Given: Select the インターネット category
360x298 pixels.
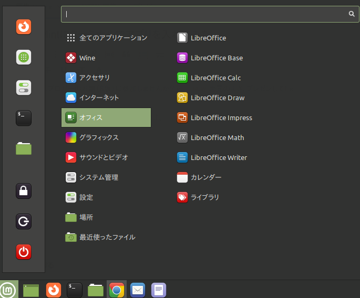Looking at the screenshot, I should click(106, 98).
